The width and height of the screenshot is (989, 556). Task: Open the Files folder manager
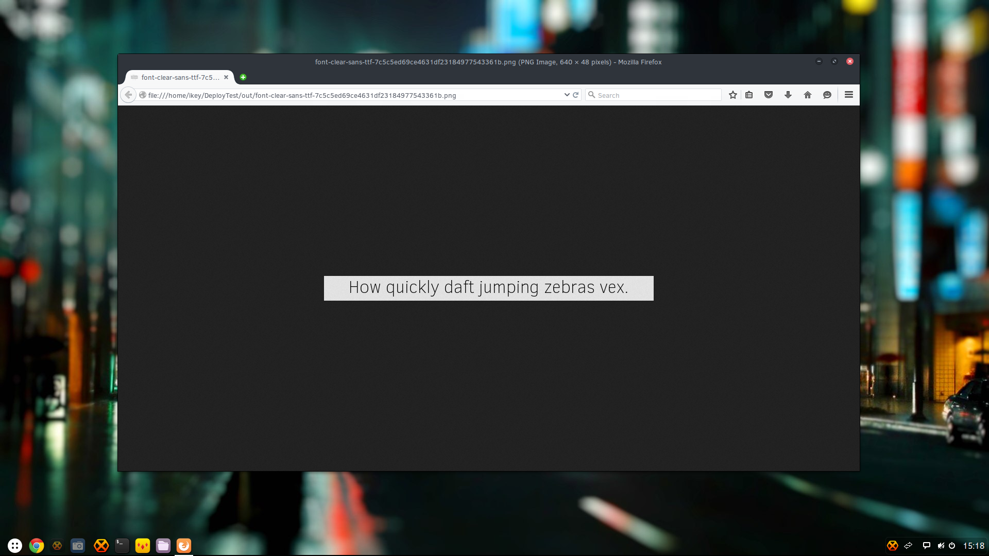coord(163,546)
